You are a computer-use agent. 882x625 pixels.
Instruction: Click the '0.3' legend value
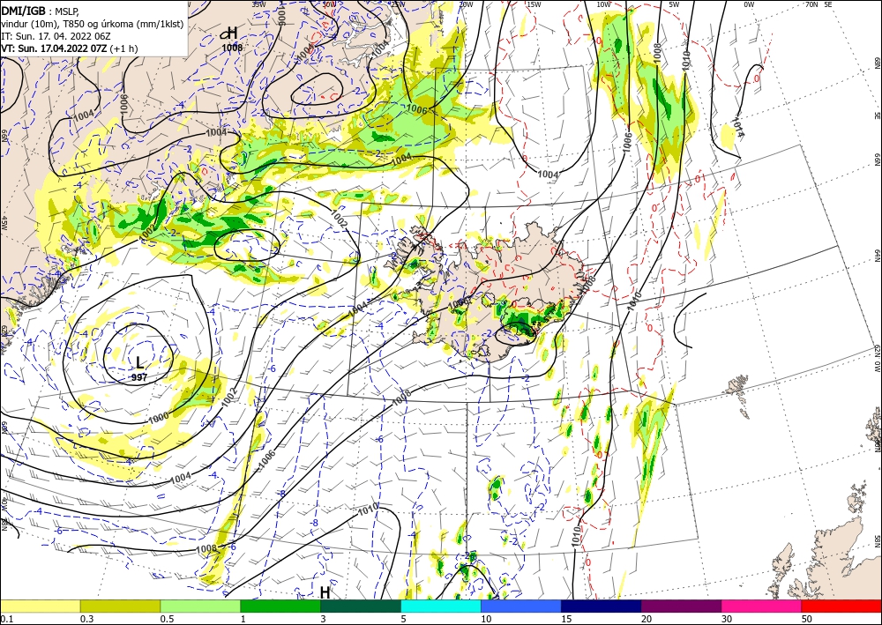86,619
